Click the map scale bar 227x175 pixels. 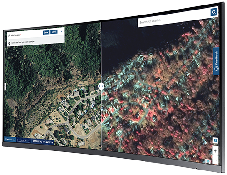[x=24, y=141]
